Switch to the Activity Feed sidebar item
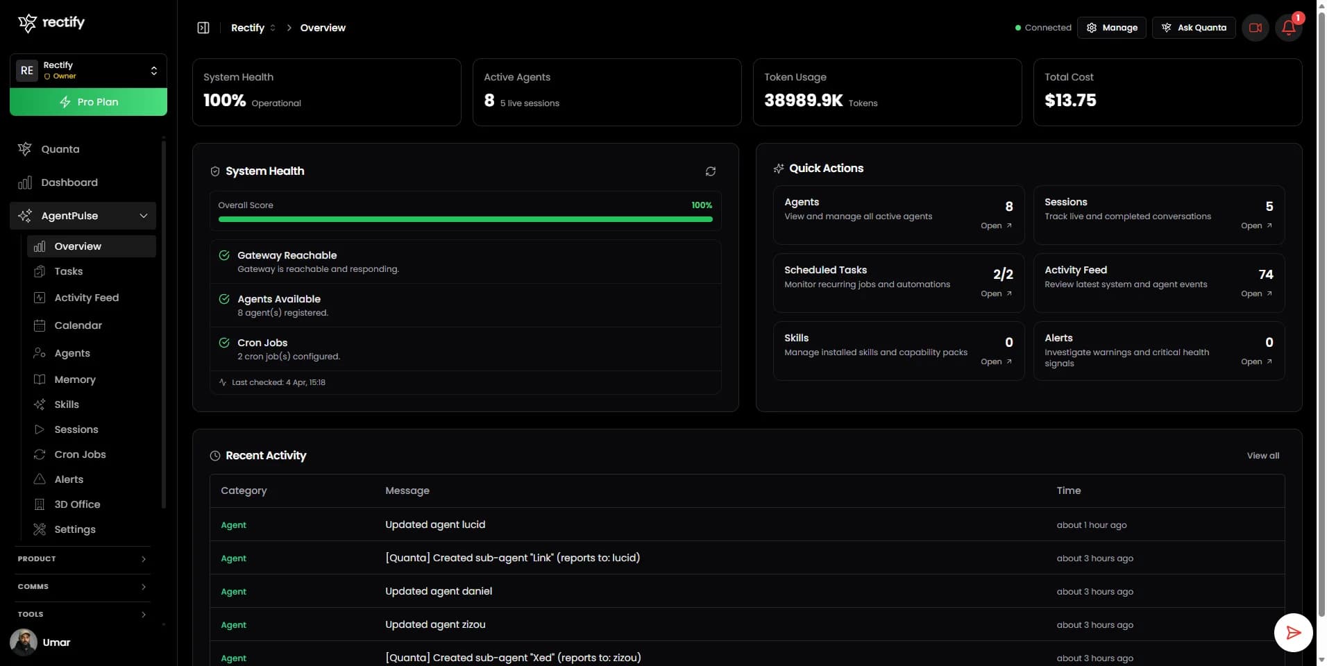1327x666 pixels. point(86,298)
